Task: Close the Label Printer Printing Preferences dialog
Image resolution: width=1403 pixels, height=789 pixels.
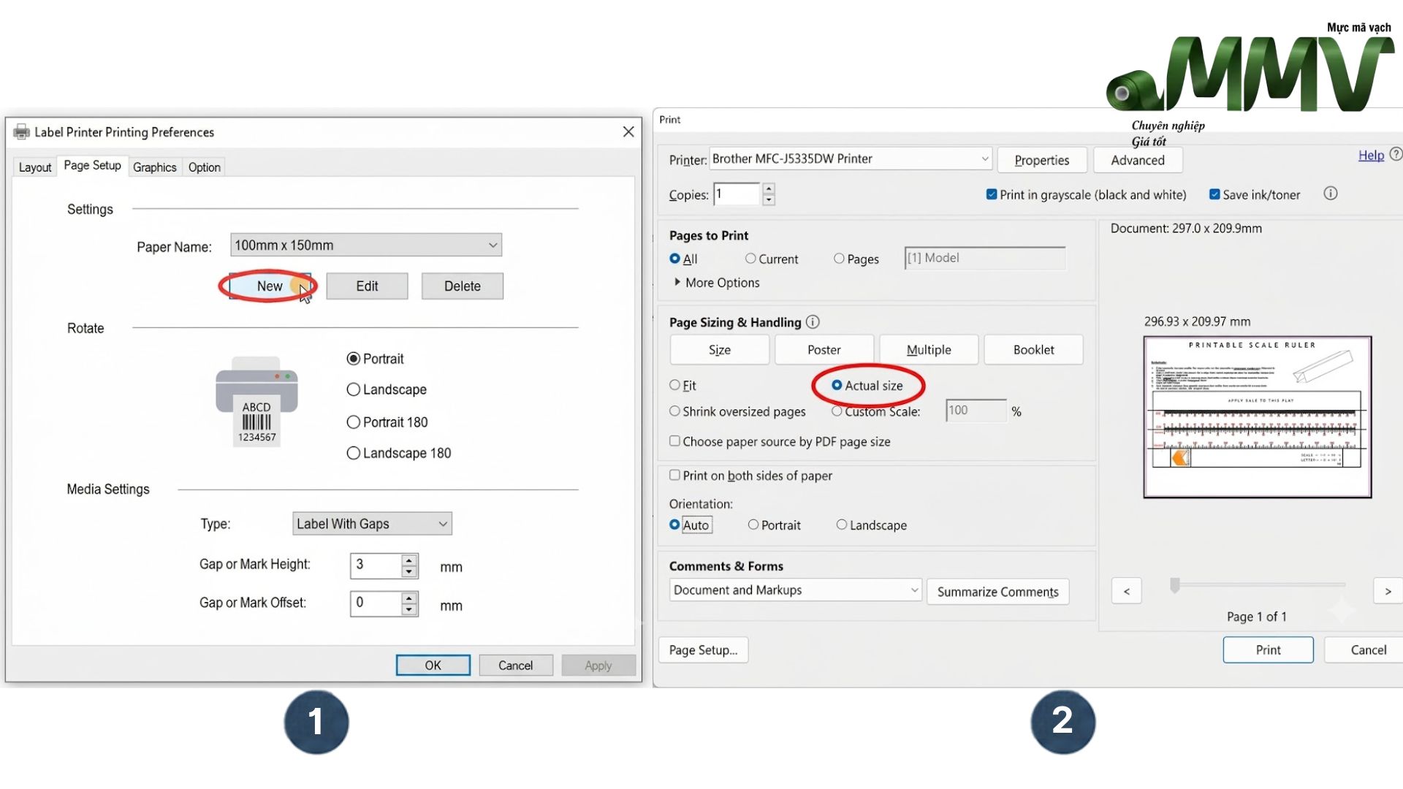Action: pos(628,131)
